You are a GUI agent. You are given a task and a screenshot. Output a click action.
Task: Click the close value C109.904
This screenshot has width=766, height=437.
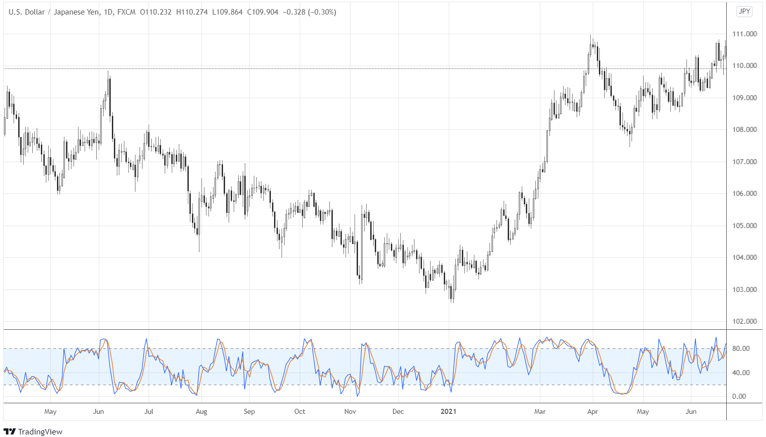pyautogui.click(x=262, y=12)
